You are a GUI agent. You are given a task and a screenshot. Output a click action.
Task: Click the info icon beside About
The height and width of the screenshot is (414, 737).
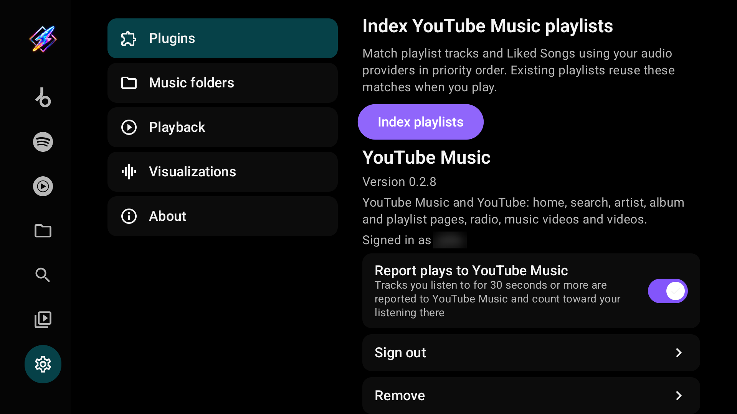pyautogui.click(x=129, y=216)
